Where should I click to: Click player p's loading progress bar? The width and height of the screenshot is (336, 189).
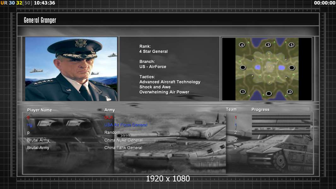[281, 133]
